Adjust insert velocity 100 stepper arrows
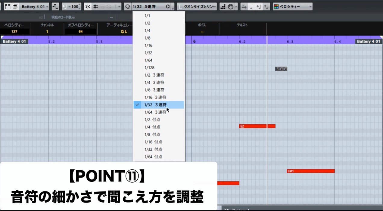Image resolution: width=383 pixels, height=211 pixels. [79, 6]
